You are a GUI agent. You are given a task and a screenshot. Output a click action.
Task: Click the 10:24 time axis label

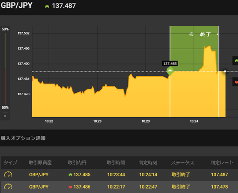(194, 121)
